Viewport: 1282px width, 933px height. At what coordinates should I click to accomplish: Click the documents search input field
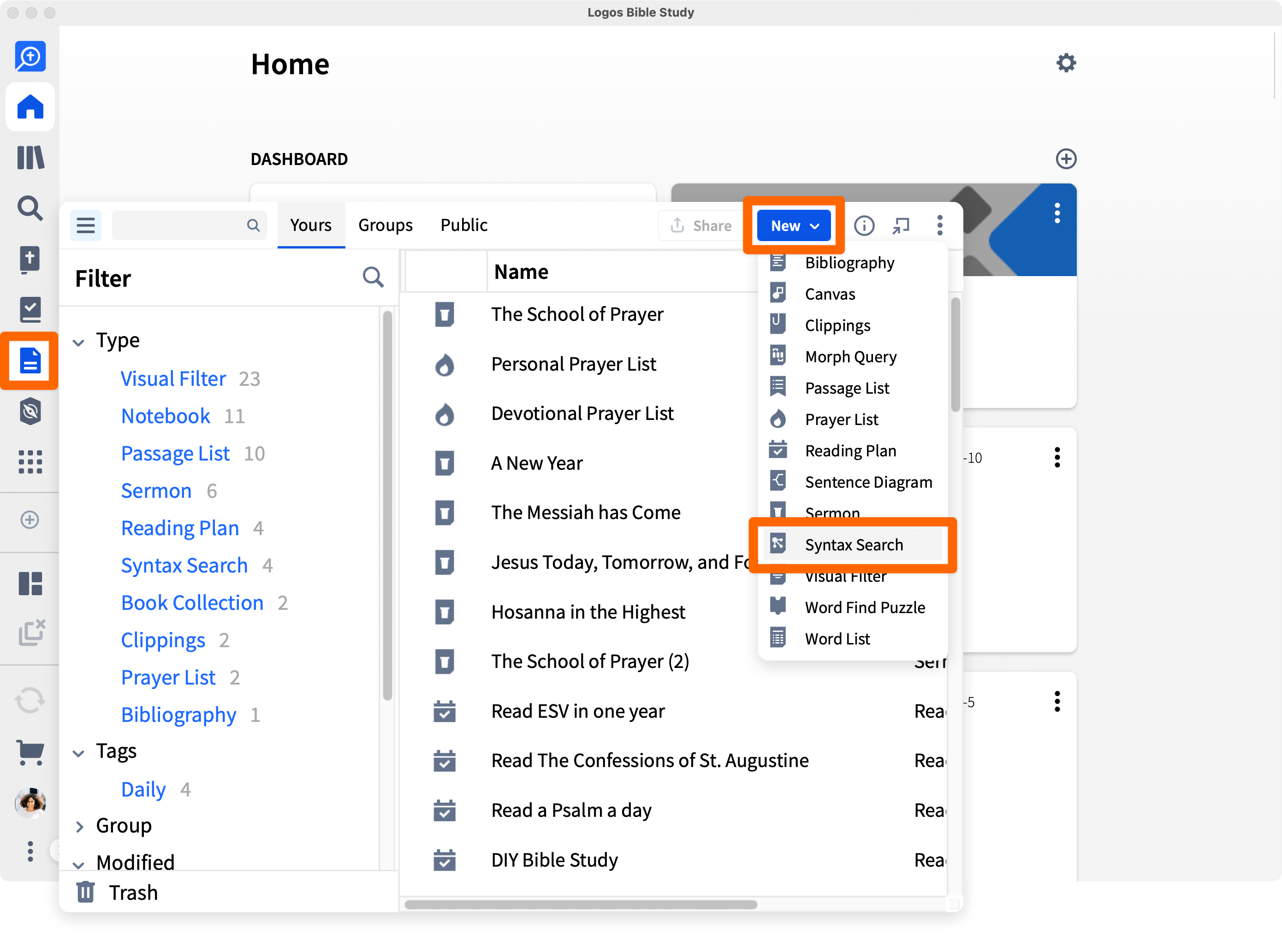pos(189,225)
